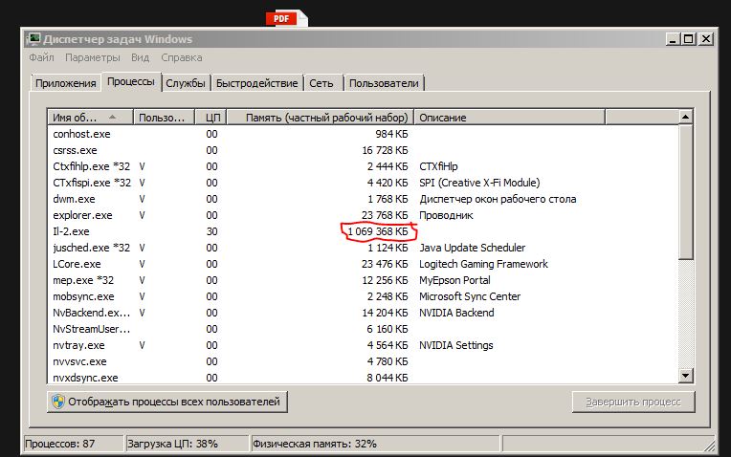731x457 pixels.
Task: Click the Проводник description
Action: 446,215
